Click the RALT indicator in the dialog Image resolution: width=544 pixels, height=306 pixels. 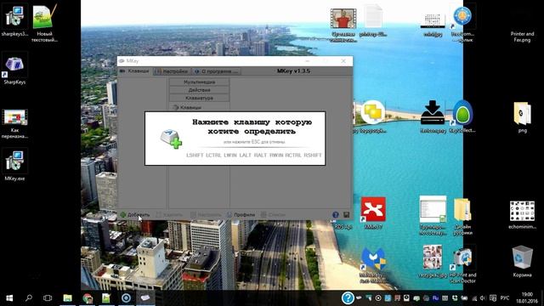[x=260, y=155]
